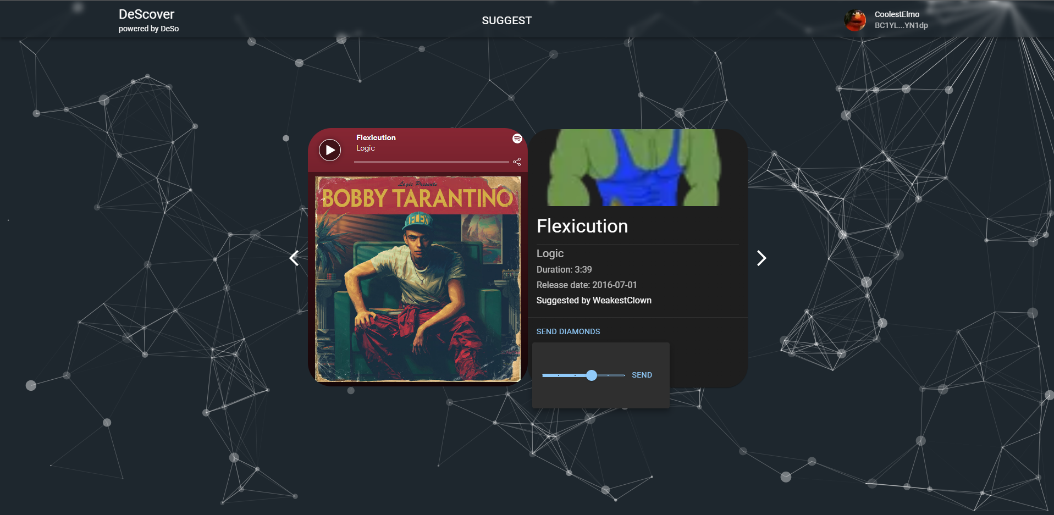Open the Bobby Tarantino album cover
This screenshot has height=515, width=1054.
click(418, 279)
